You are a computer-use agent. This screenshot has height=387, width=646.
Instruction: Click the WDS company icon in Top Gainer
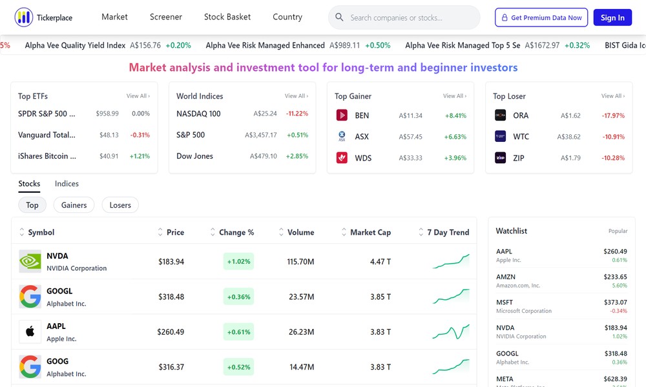[342, 158]
